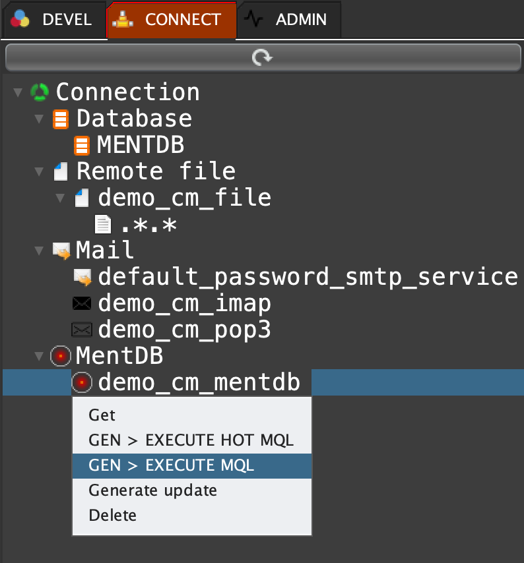
Task: Collapse the Connection root node
Action: click(18, 92)
